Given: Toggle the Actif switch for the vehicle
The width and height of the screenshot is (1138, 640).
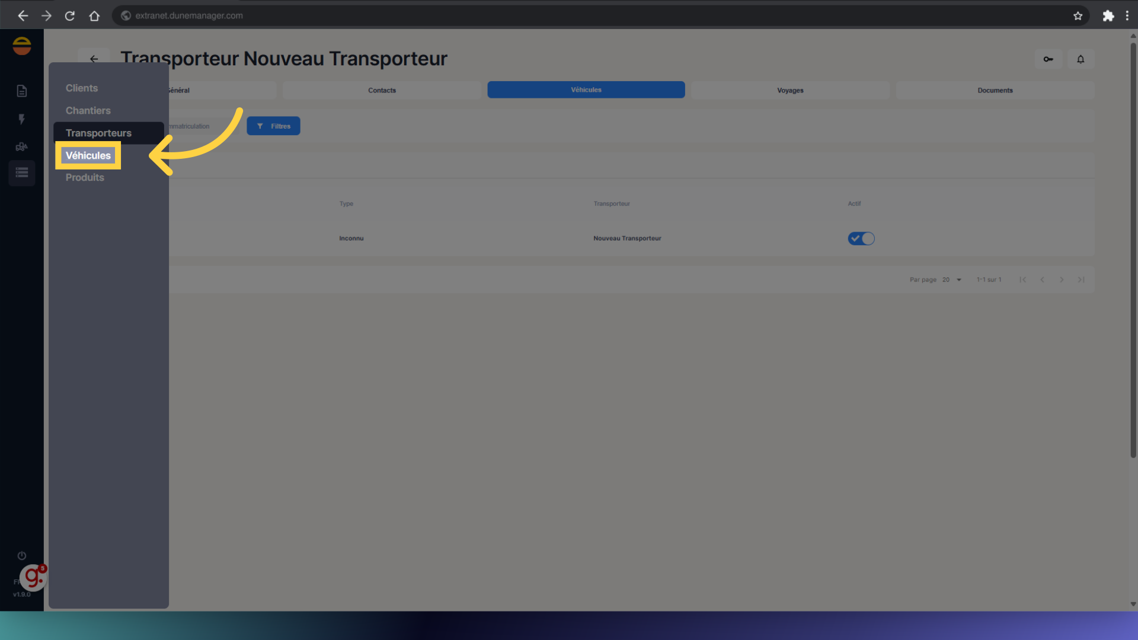Looking at the screenshot, I should click(x=861, y=238).
